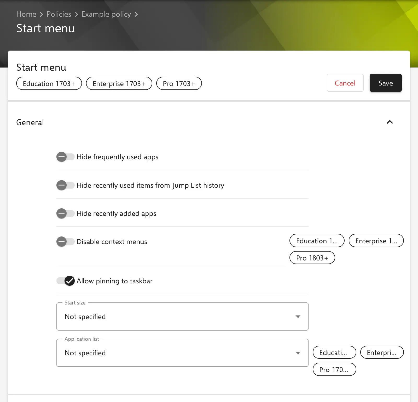Collapse the General section chevron
This screenshot has height=402, width=418.
tap(390, 122)
